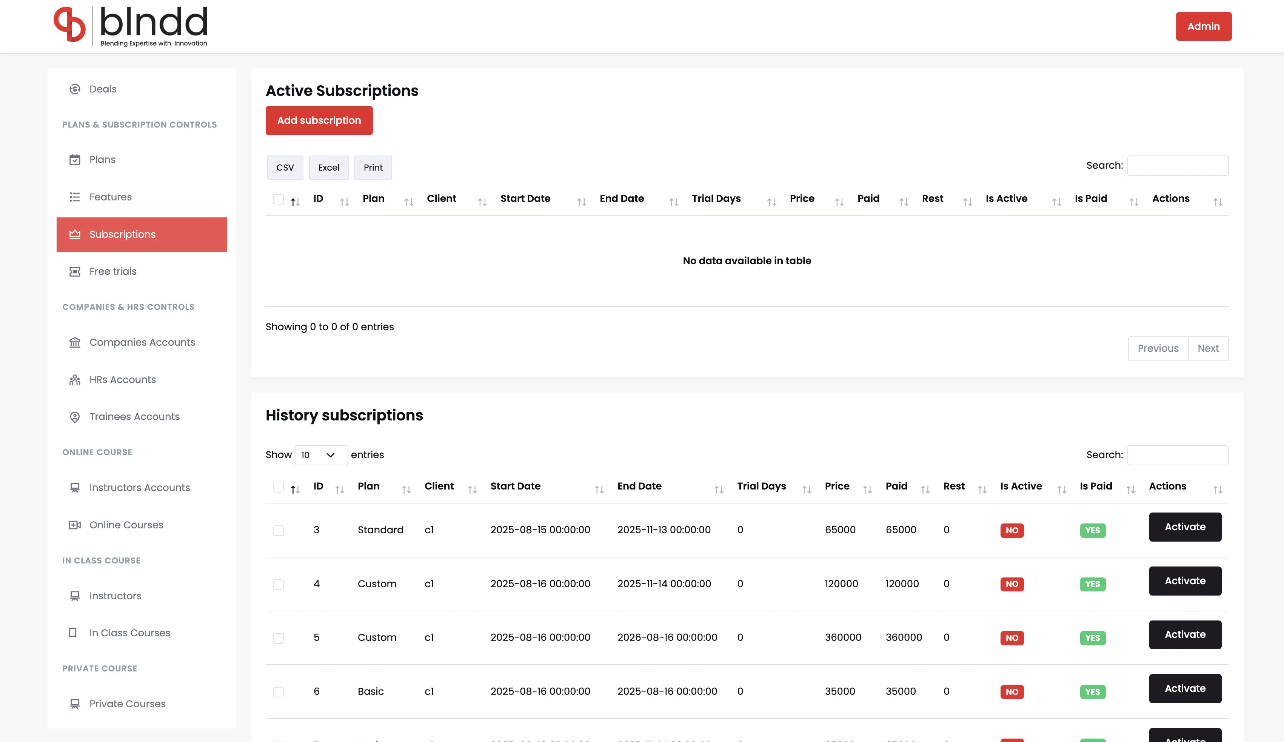Image resolution: width=1284 pixels, height=742 pixels.
Task: Open the Free trials menu item
Action: (142, 272)
